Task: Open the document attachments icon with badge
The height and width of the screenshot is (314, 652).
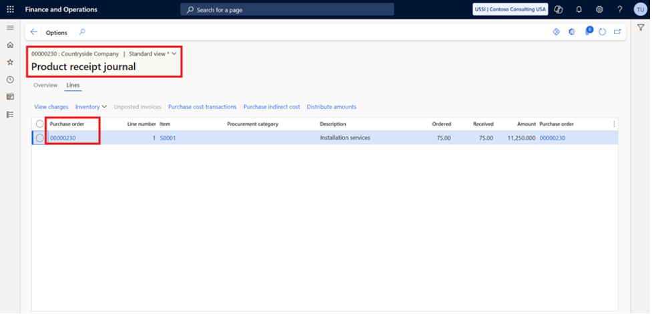Action: (589, 31)
